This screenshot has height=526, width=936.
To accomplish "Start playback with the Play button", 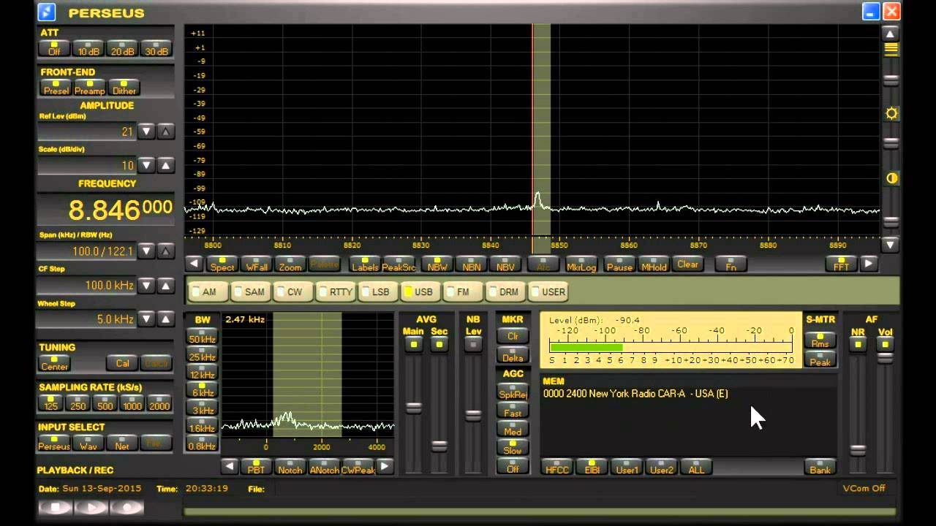I will coord(91,507).
